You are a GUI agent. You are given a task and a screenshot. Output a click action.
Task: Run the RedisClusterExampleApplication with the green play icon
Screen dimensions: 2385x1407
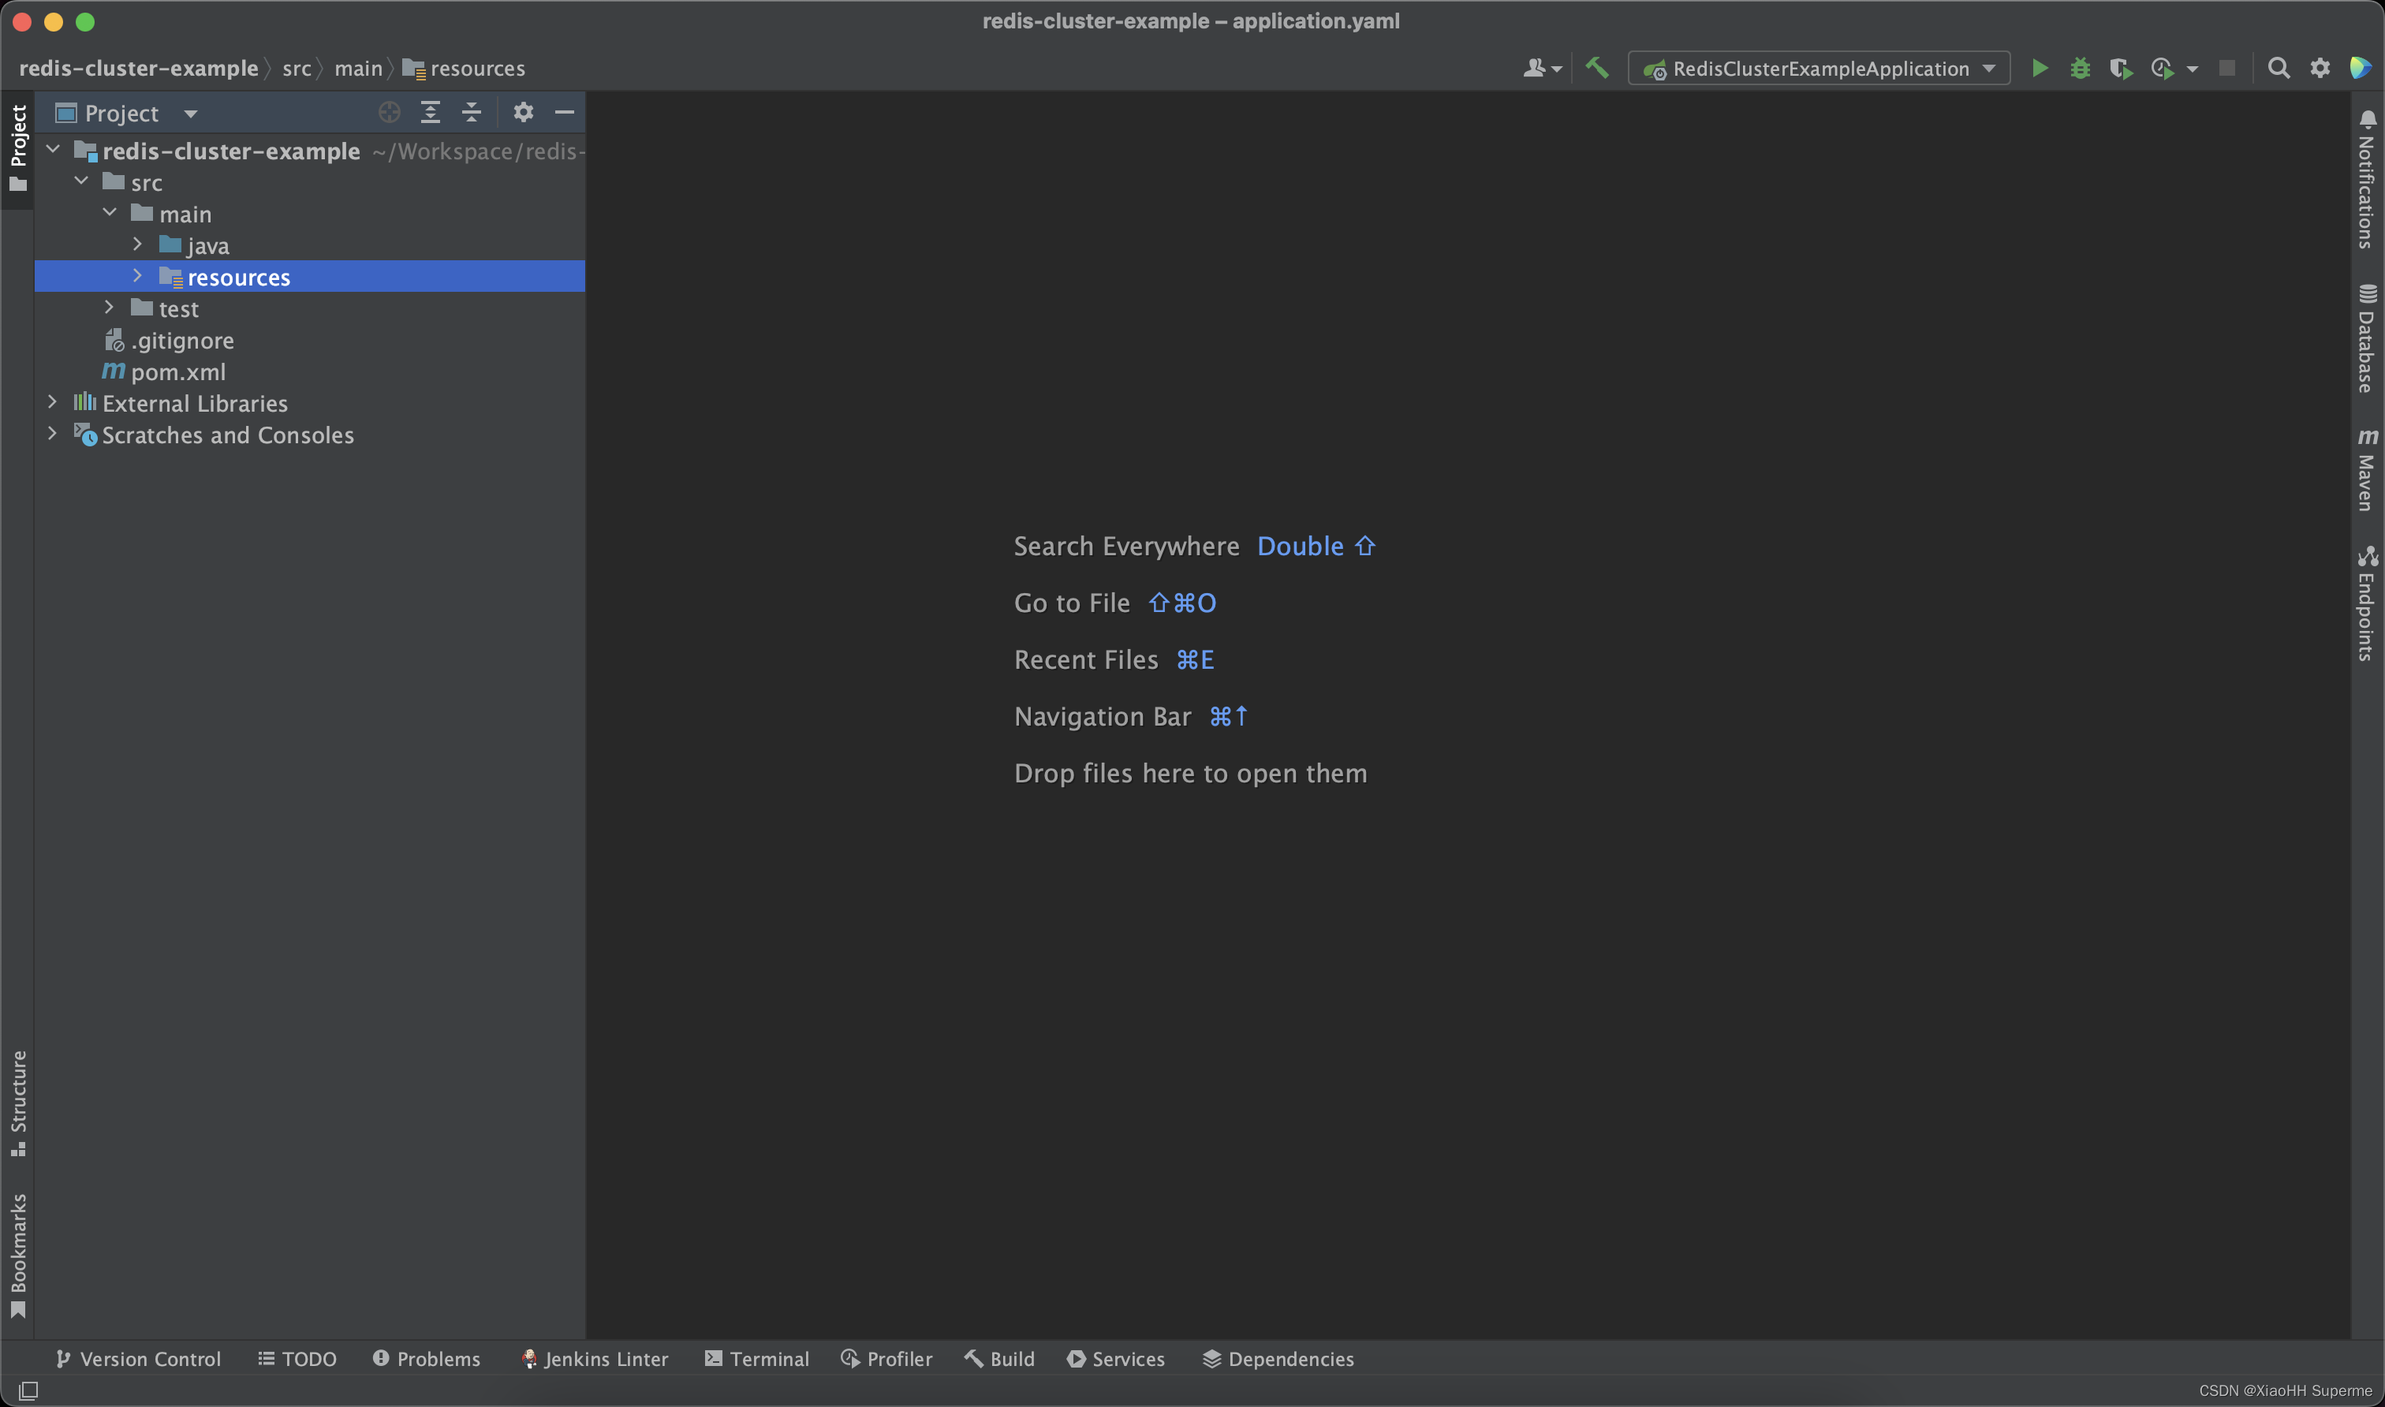[x=2040, y=67]
